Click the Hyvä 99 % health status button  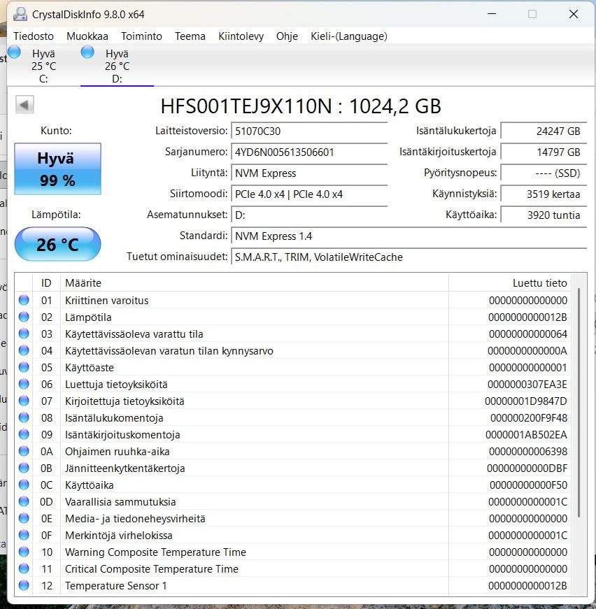click(x=57, y=169)
